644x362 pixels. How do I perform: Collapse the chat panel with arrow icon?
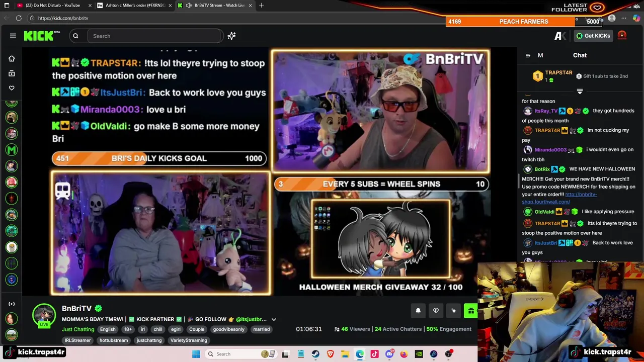click(x=528, y=55)
